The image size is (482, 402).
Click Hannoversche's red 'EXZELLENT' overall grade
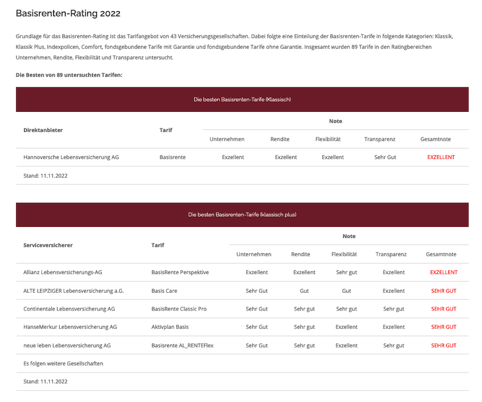coord(441,157)
